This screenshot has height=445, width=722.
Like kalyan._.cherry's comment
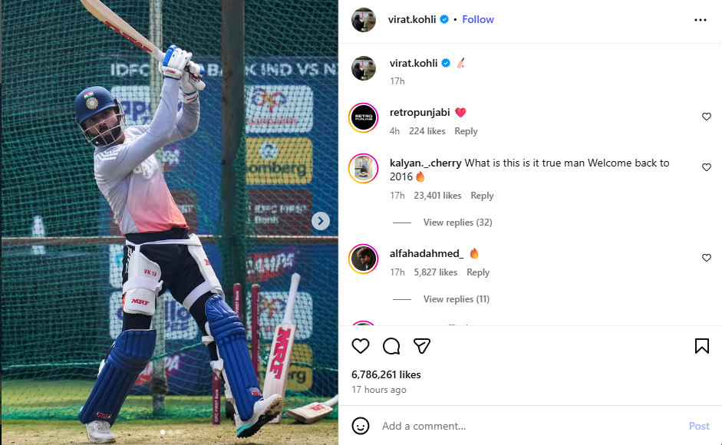click(707, 167)
